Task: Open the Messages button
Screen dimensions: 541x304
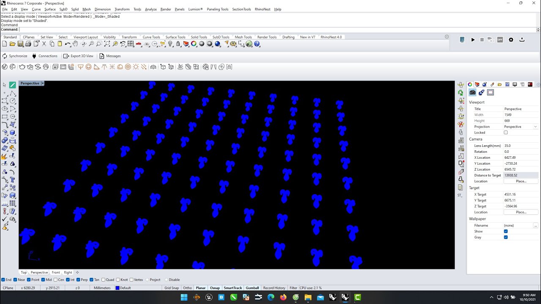Action: 110,56
